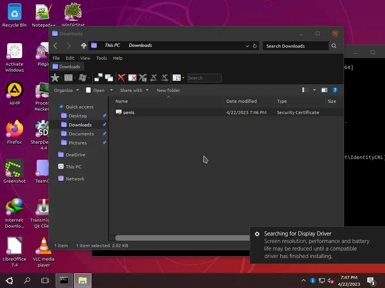This screenshot has height=288, width=385.
Task: Click the network tray icon
Action: (x=322, y=280)
